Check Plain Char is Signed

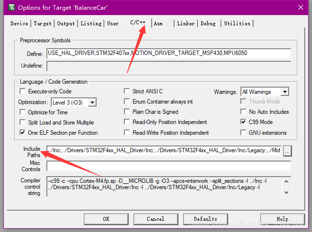point(127,112)
